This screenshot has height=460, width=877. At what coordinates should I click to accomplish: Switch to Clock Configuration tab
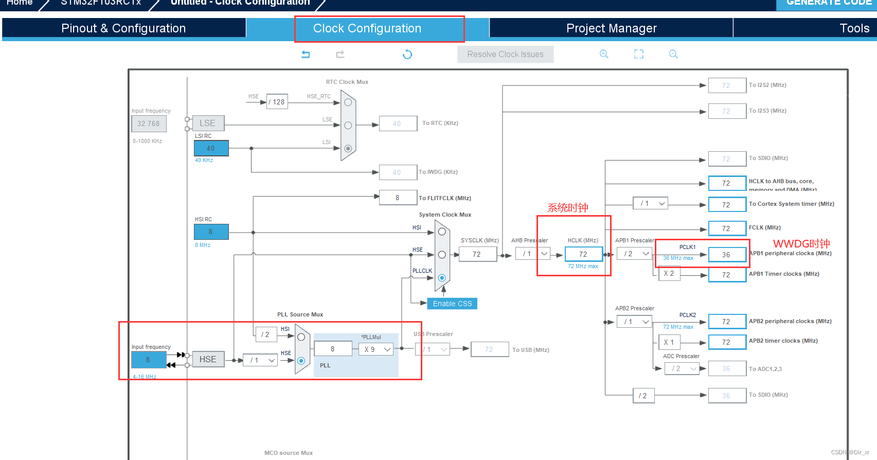click(x=367, y=28)
